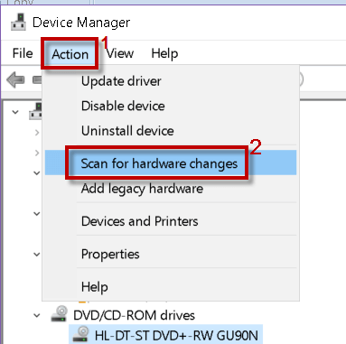Click the DVD/CD-ROM drives category icon
Image resolution: width=346 pixels, height=344 pixels.
(x=59, y=314)
